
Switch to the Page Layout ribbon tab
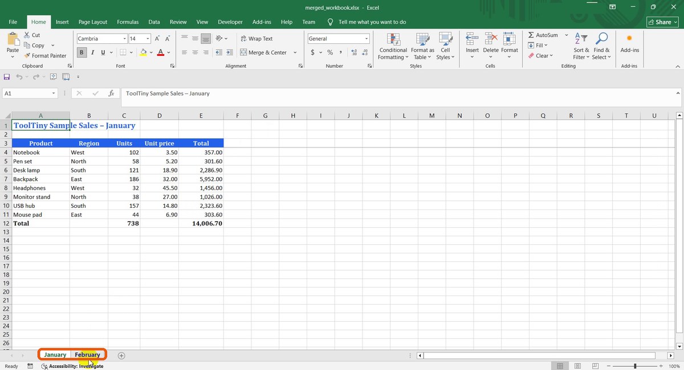pyautogui.click(x=93, y=22)
